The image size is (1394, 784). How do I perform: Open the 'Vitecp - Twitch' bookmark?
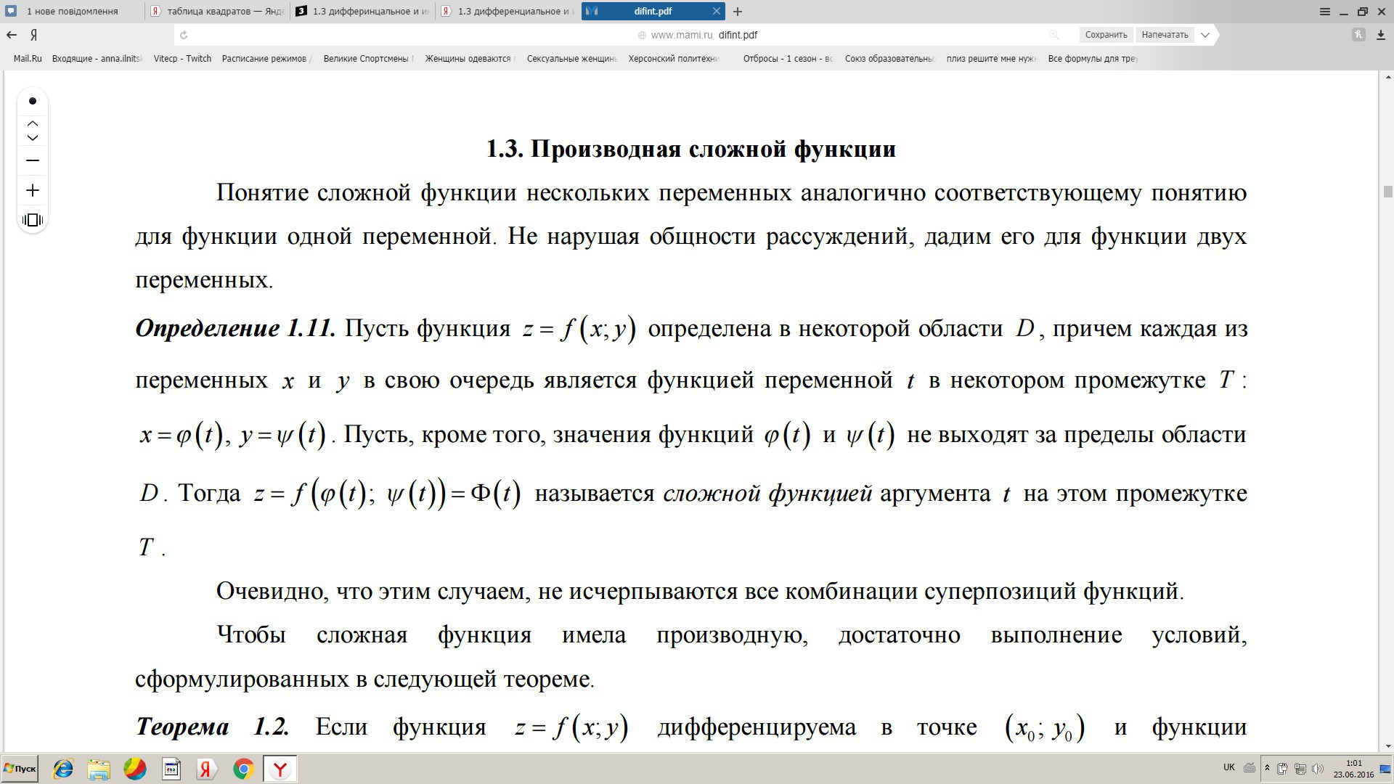(182, 59)
